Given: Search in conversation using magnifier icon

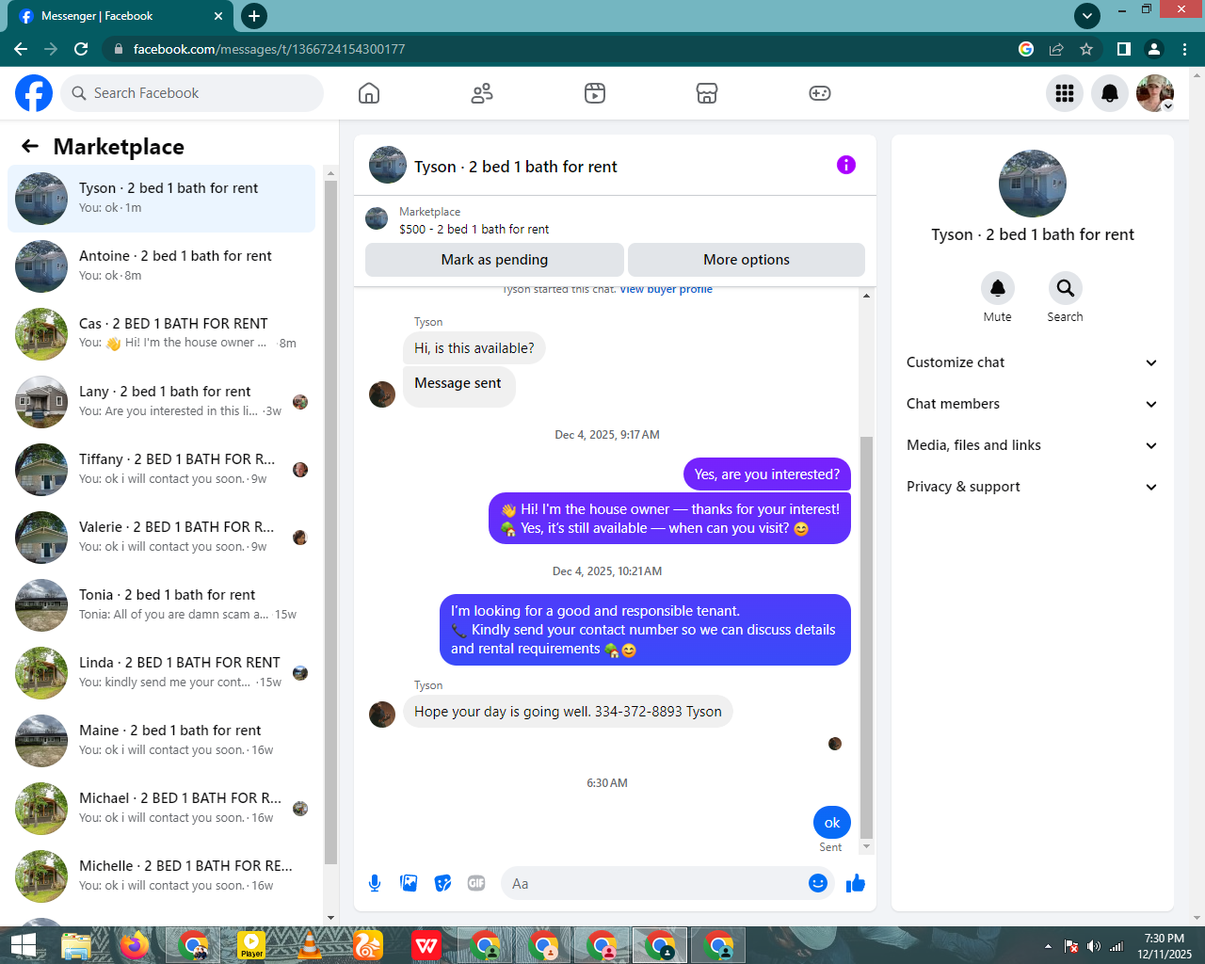Looking at the screenshot, I should [x=1066, y=288].
